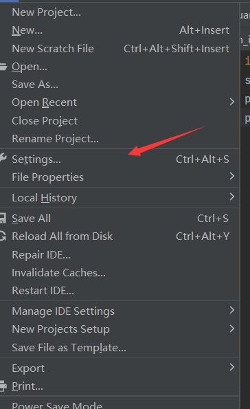Viewport: 250px width, 409px height.
Task: Expand the Local History submenu chevron
Action: [x=231, y=197]
